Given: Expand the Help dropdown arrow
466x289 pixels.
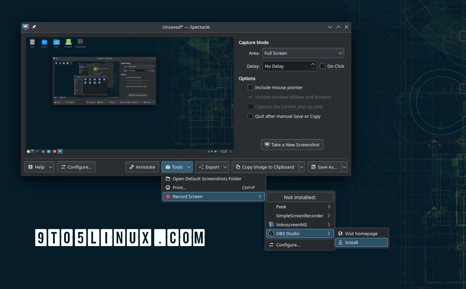Looking at the screenshot, I should tap(51, 167).
